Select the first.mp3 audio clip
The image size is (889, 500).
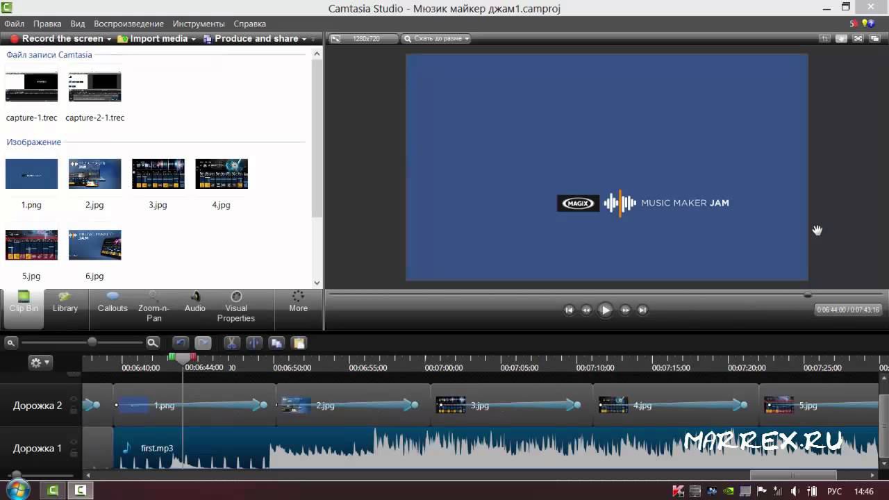click(497, 448)
